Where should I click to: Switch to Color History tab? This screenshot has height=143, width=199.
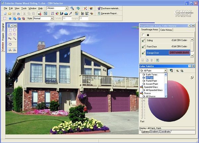pyautogui.click(x=166, y=30)
